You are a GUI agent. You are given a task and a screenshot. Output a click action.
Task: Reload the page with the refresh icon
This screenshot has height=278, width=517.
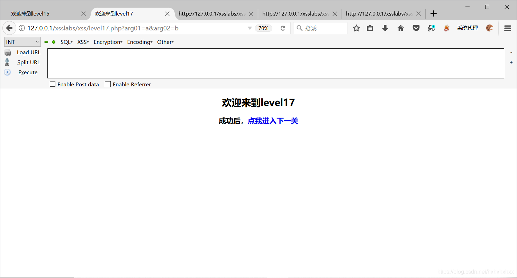pyautogui.click(x=283, y=28)
